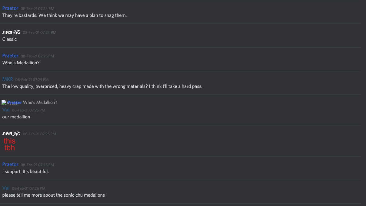
Task: Click the sonic chu medalions message
Action: tap(53, 195)
